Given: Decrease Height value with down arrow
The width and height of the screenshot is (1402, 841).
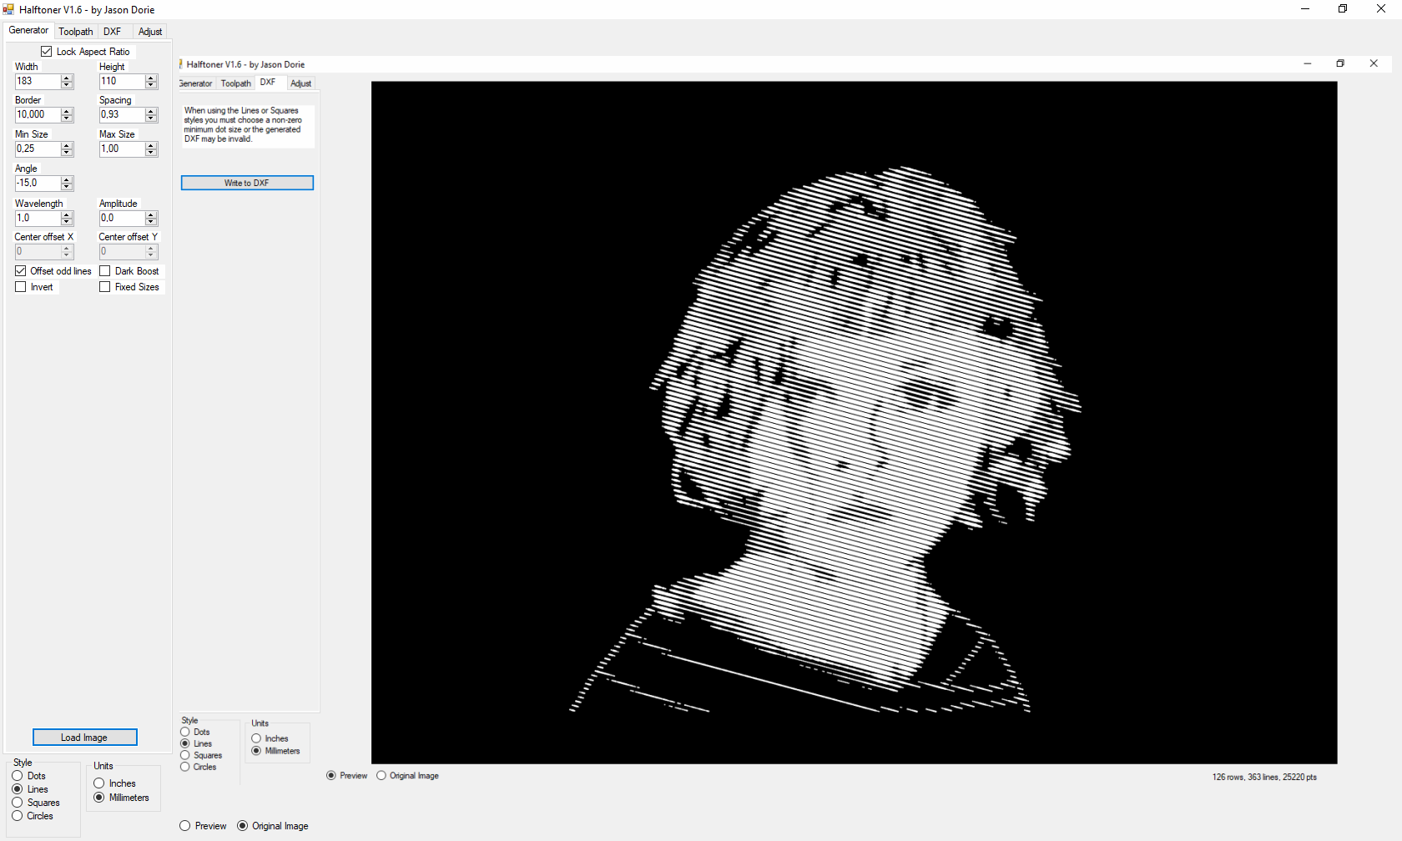Looking at the screenshot, I should (x=151, y=85).
